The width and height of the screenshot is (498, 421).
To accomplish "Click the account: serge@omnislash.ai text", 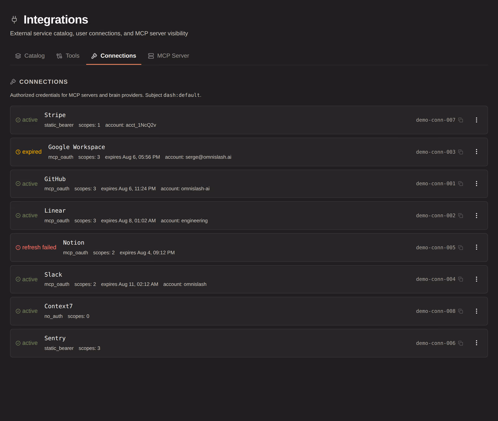I will [x=198, y=157].
